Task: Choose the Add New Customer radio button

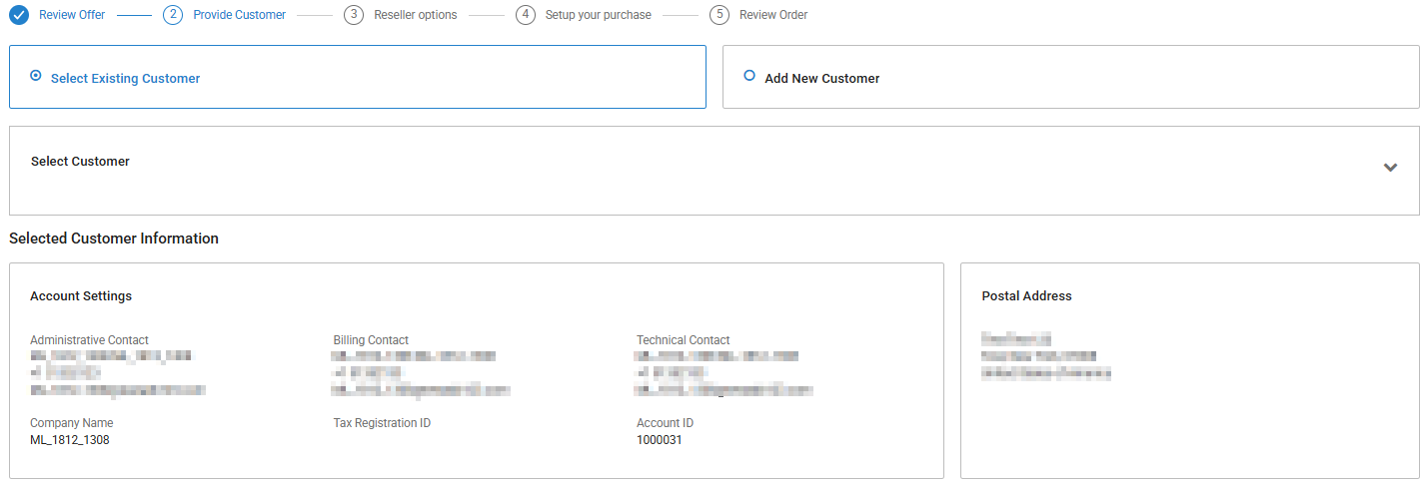Action: coord(749,76)
